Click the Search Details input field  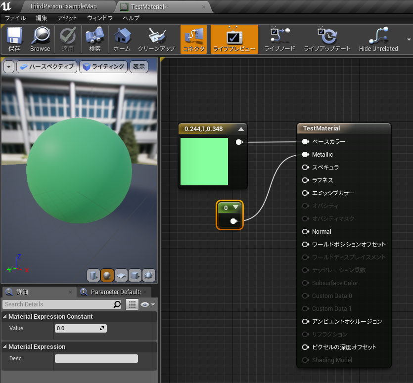pyautogui.click(x=58, y=304)
